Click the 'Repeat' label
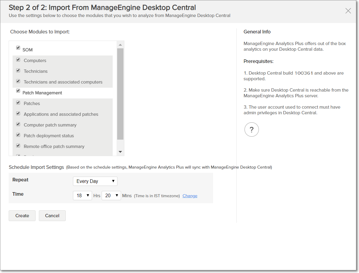 click(20, 180)
